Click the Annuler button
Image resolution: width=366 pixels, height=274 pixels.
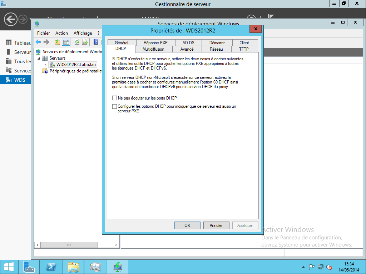pos(216,225)
